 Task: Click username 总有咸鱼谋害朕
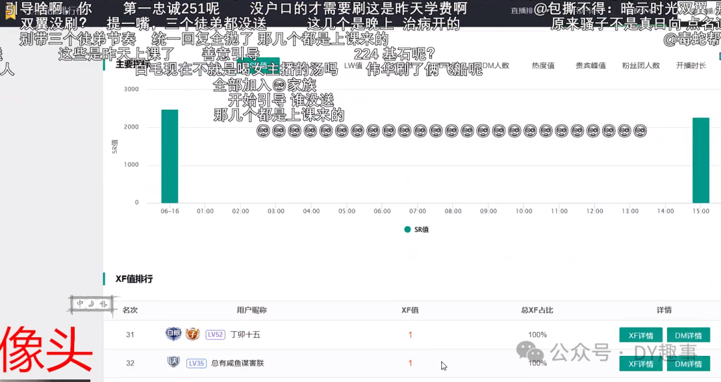click(238, 363)
